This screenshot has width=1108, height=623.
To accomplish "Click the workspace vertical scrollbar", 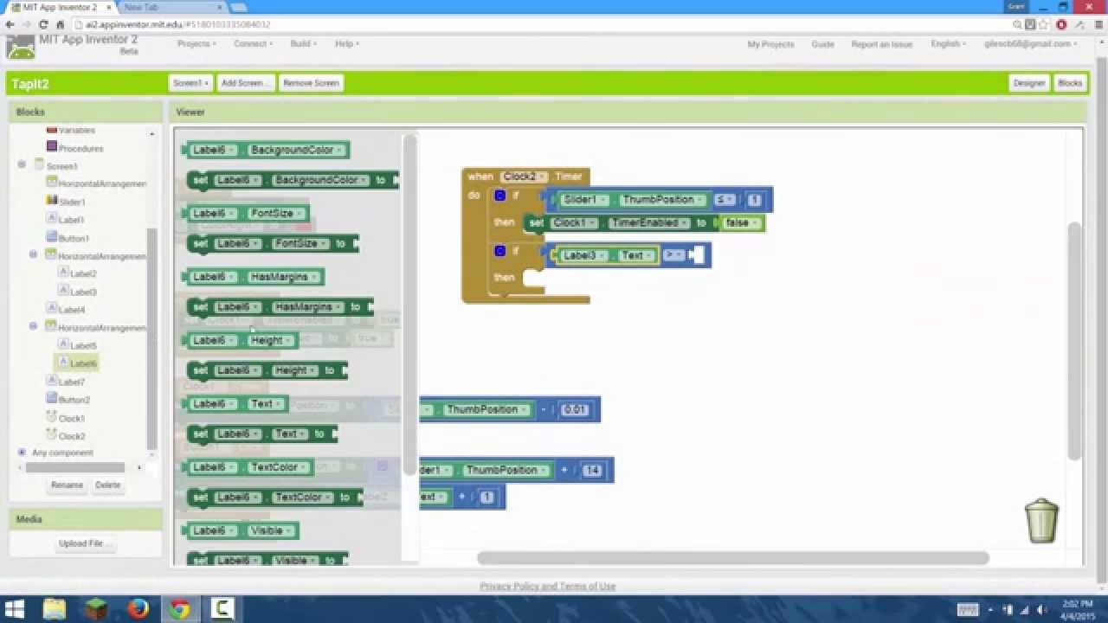I will coord(1074,342).
